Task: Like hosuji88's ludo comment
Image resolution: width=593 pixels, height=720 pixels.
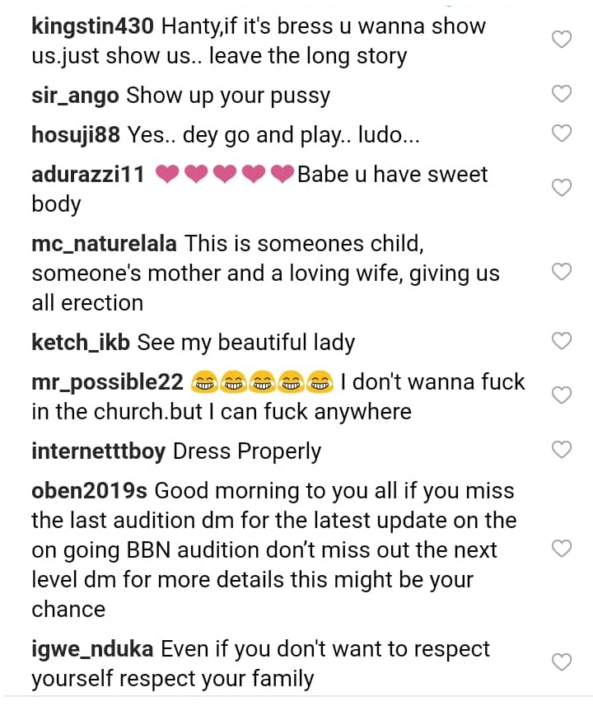Action: (561, 133)
